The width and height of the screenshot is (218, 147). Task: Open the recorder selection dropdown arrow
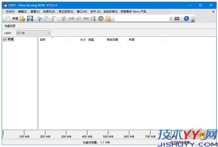(171, 19)
